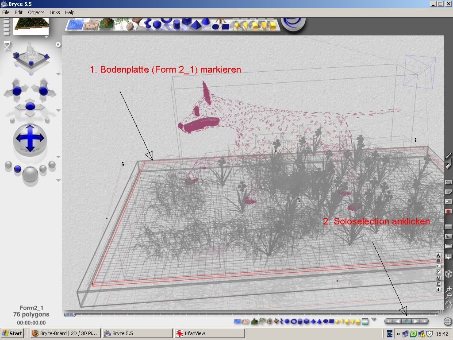Select all spheres in the bottom selection palette
Viewport: 453px width, 340px height.
(x=287, y=321)
